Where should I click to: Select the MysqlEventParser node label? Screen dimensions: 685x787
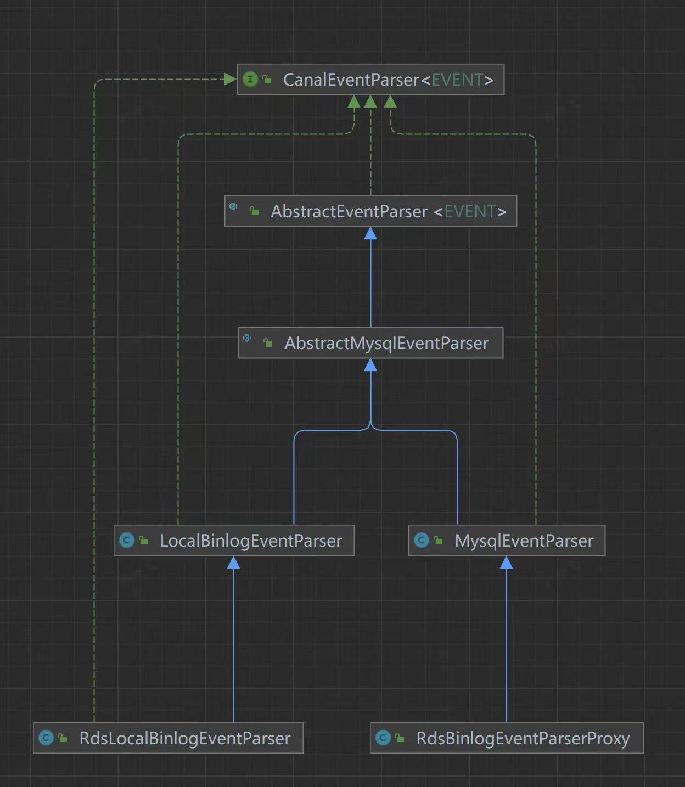point(524,541)
